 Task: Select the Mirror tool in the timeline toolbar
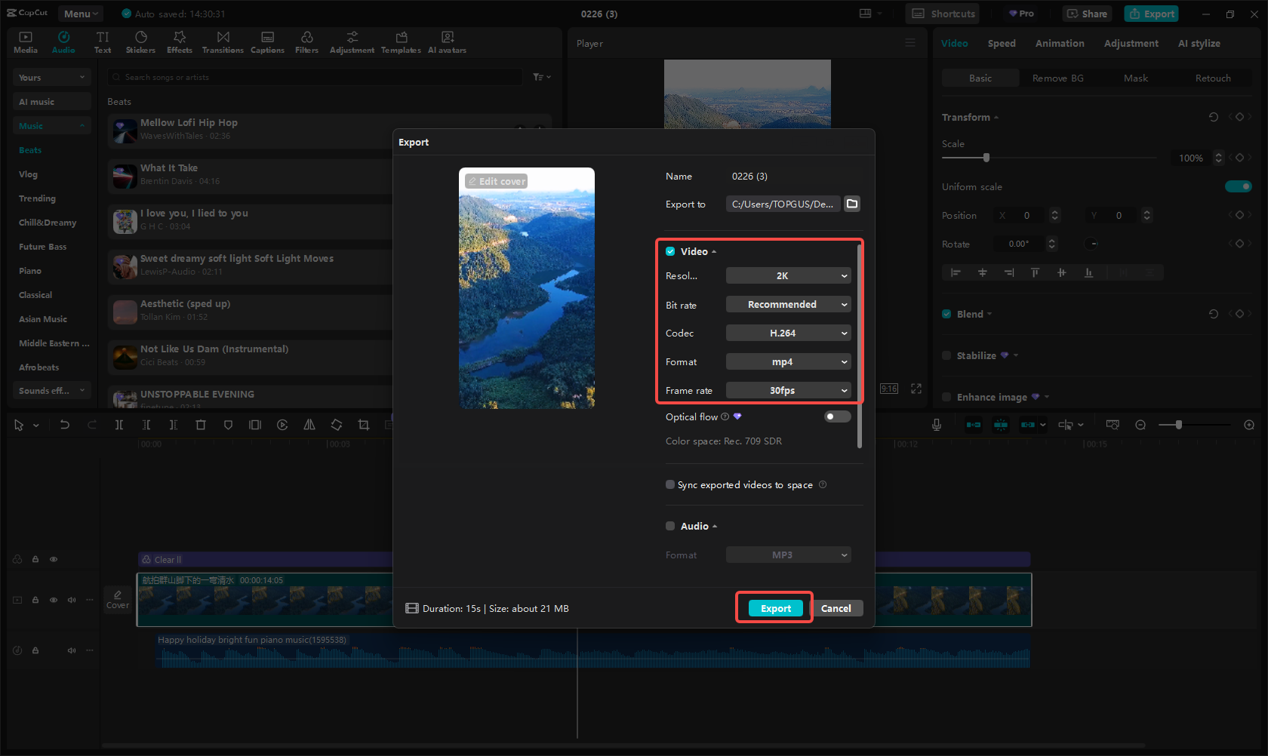(x=309, y=425)
